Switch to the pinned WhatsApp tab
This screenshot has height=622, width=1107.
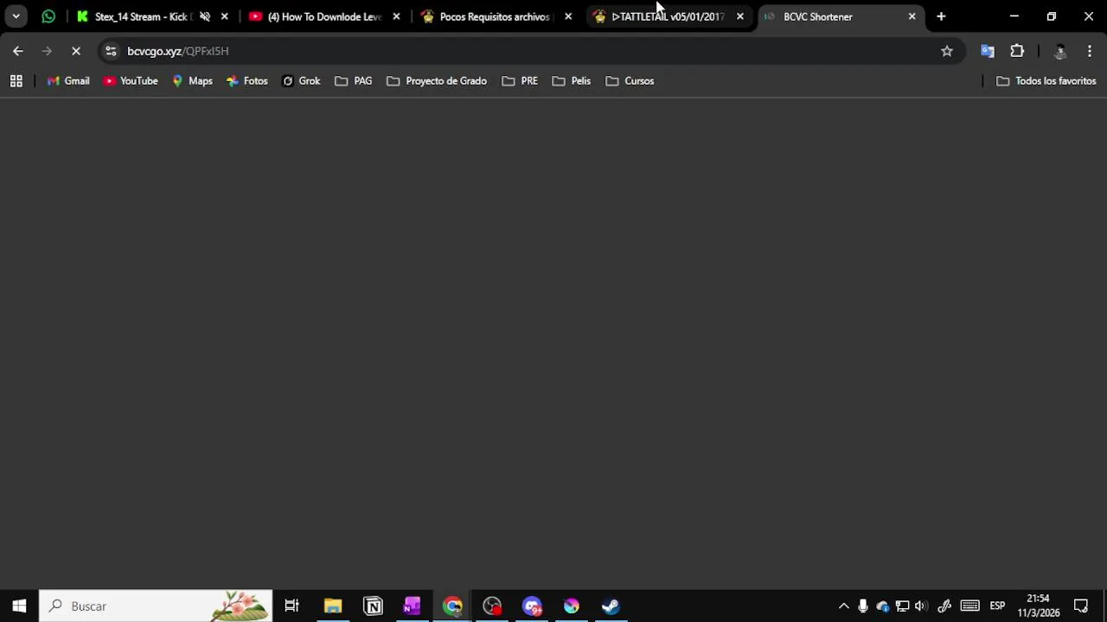click(48, 16)
